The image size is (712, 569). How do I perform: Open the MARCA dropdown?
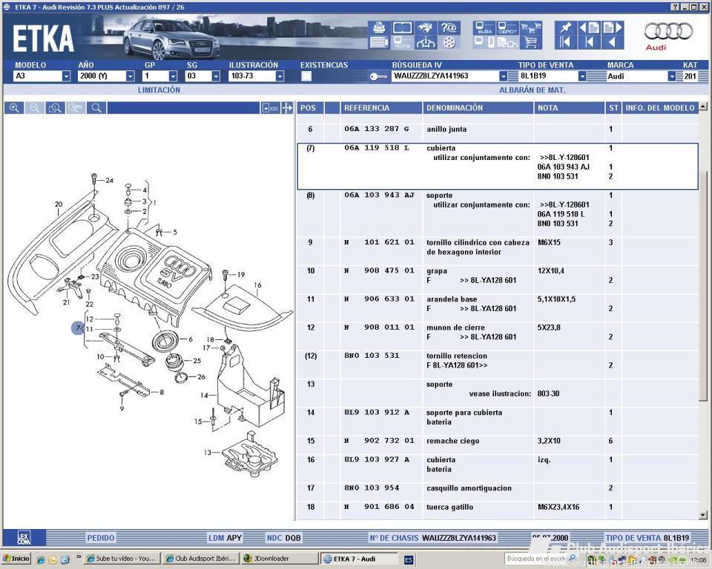[672, 76]
